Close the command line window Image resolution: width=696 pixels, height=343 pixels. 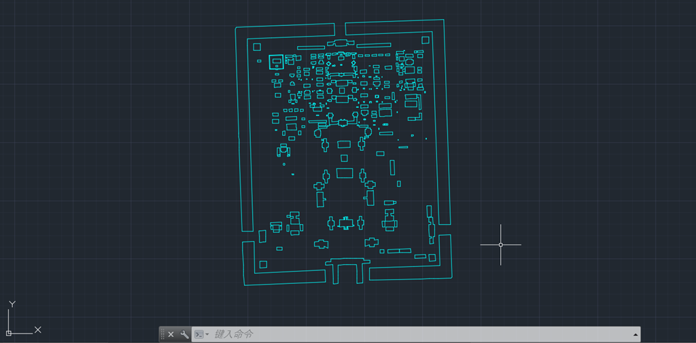(x=171, y=334)
